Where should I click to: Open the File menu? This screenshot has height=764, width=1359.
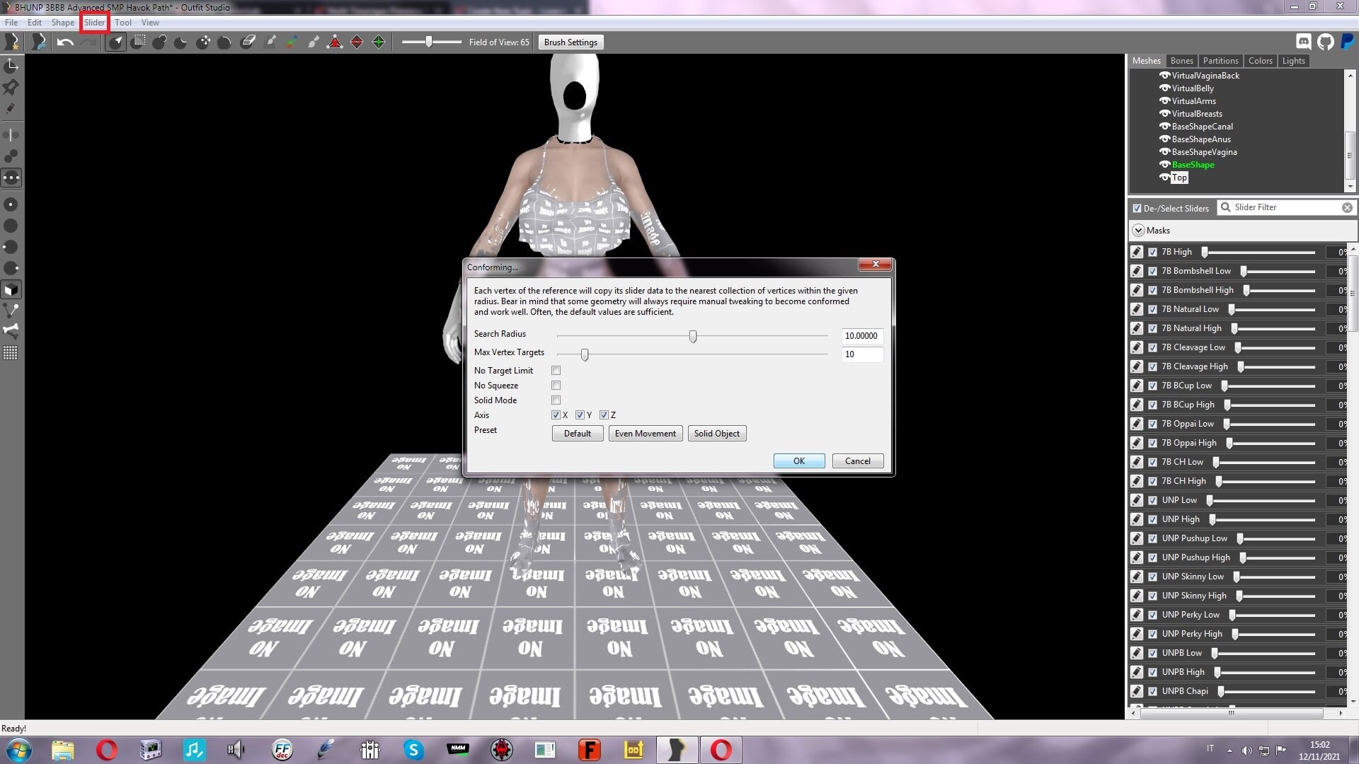(11, 23)
